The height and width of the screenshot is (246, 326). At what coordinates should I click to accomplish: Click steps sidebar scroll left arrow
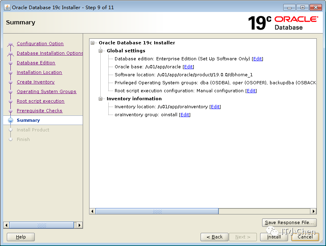[6, 225]
